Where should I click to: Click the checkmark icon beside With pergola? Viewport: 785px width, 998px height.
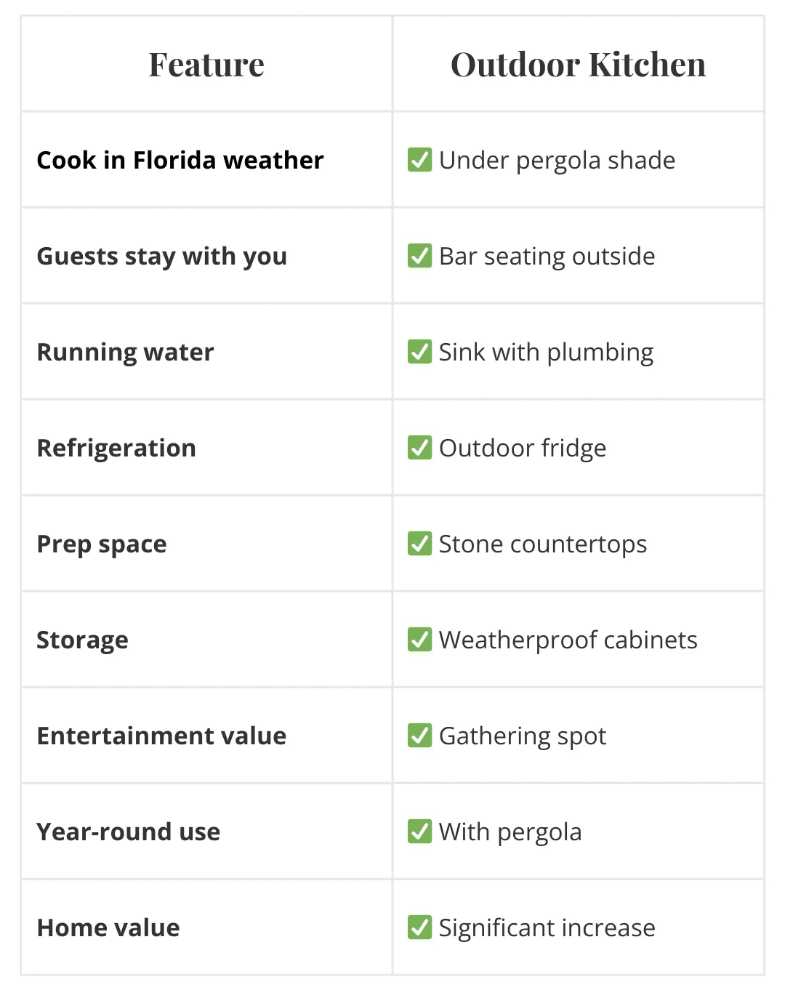click(x=419, y=831)
